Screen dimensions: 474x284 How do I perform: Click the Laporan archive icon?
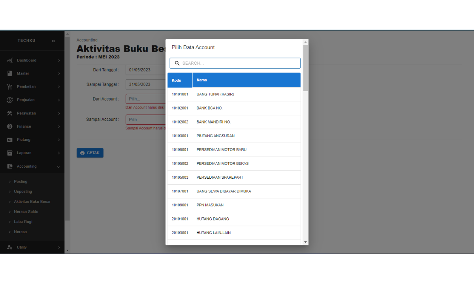tap(10, 153)
